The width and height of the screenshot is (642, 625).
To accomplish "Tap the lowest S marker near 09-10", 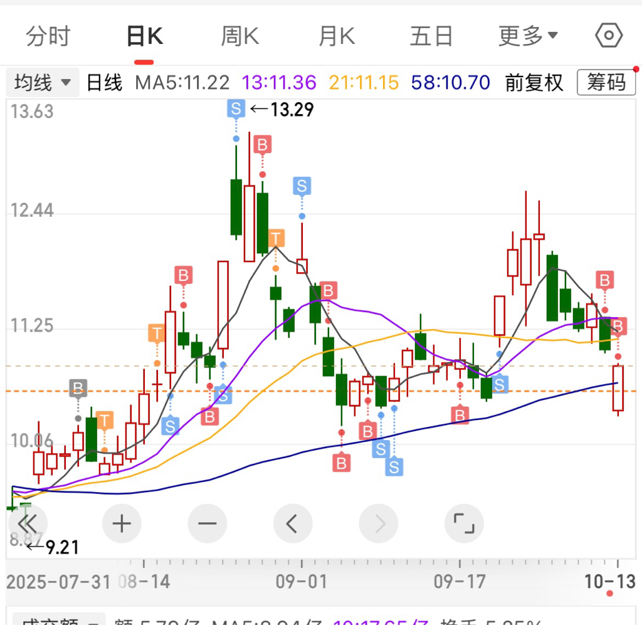I will click(394, 466).
